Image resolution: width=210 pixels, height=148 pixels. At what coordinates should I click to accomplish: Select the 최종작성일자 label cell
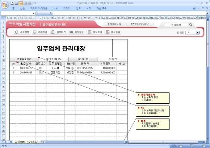click(x=24, y=59)
